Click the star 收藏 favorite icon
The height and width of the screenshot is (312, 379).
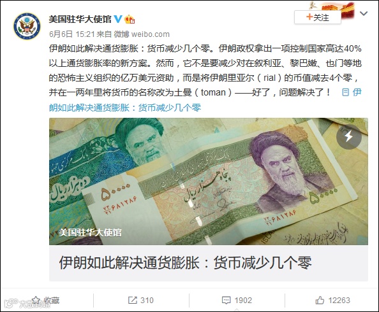36,300
